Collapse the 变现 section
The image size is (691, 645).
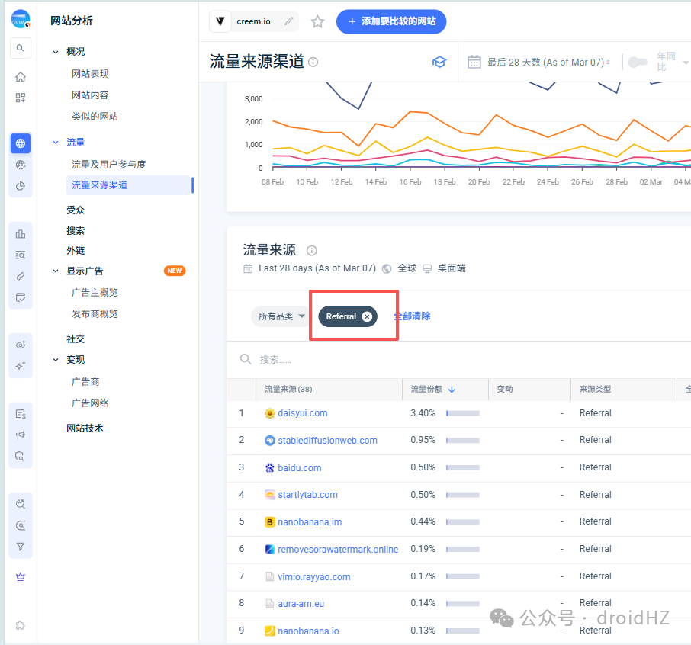click(x=56, y=360)
